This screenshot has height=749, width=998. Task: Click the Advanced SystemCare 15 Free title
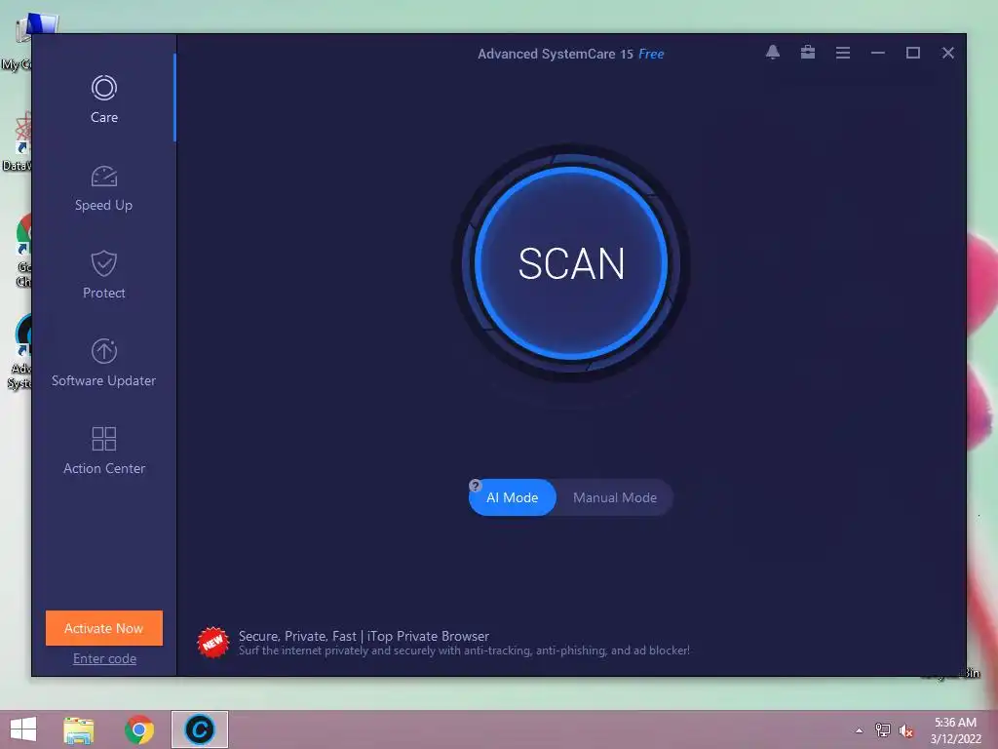pos(570,55)
